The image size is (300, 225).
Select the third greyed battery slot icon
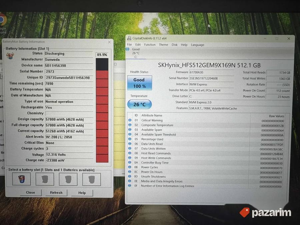pyautogui.click(x=68, y=179)
